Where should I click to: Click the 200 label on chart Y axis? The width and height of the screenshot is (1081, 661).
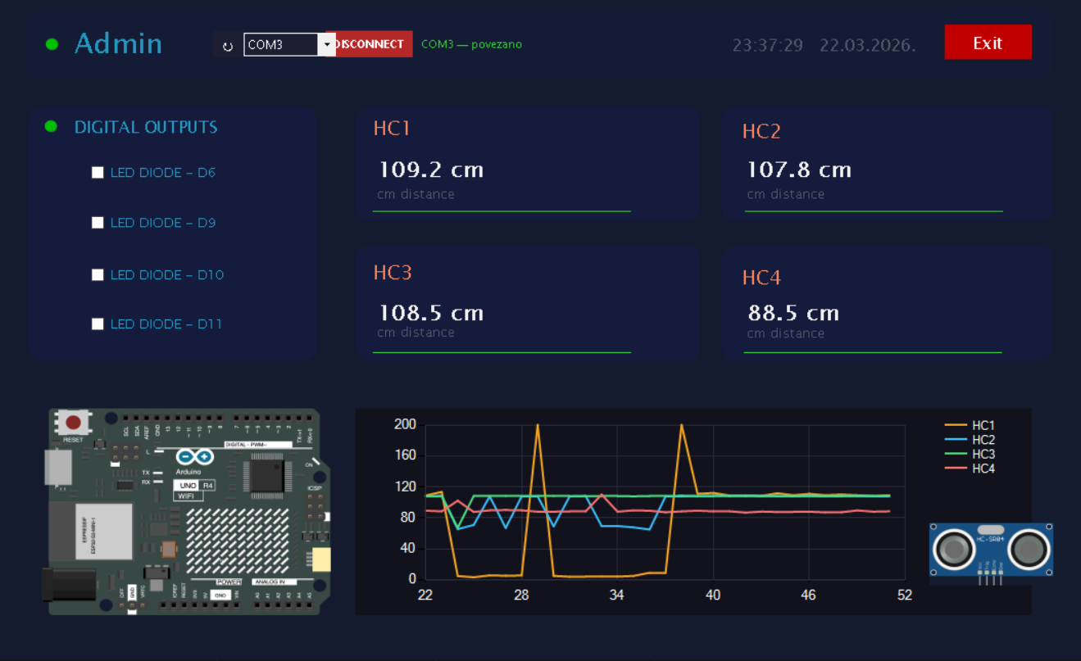click(406, 424)
